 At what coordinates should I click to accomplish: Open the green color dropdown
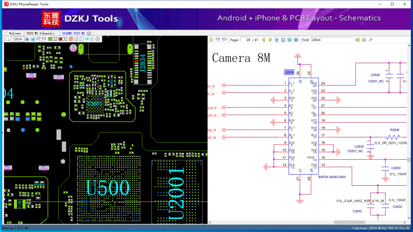[x=55, y=39]
